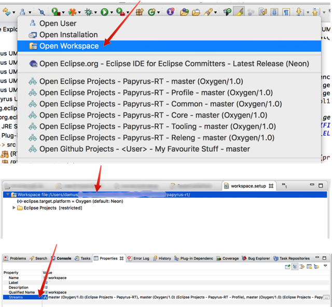Toggle Skip All Breakpoints icon
Viewport: 332px width, 307px height.
point(41,12)
